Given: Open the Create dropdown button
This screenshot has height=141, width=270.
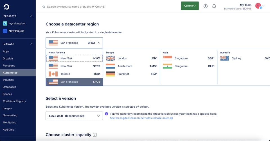Looking at the screenshot, I should [x=190, y=6].
